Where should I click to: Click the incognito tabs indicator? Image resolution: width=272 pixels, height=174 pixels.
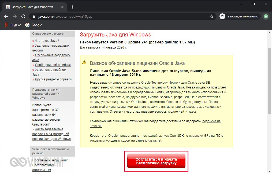239,16
